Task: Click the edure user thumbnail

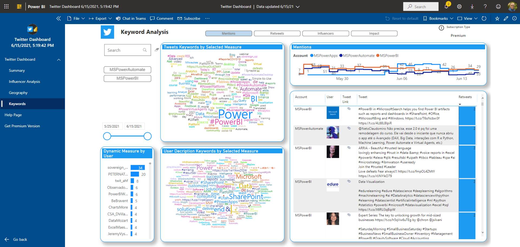Action: click(x=333, y=185)
